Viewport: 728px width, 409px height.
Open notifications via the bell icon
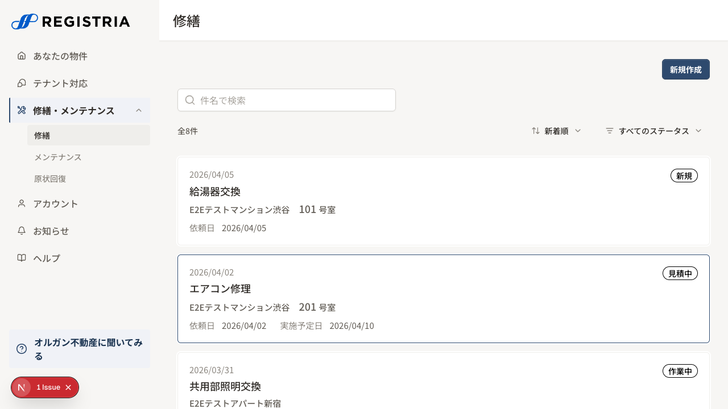click(21, 231)
